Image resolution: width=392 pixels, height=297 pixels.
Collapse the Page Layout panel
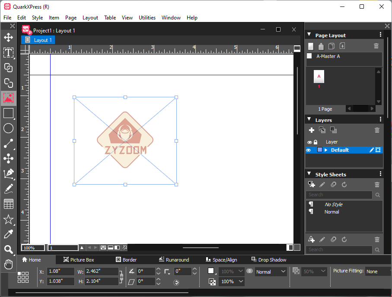(309, 34)
